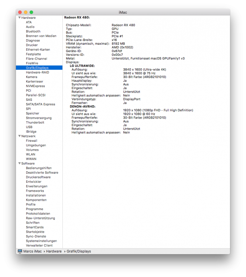
Task: Select Druckersoftware in sidebar
Action: [38, 177]
